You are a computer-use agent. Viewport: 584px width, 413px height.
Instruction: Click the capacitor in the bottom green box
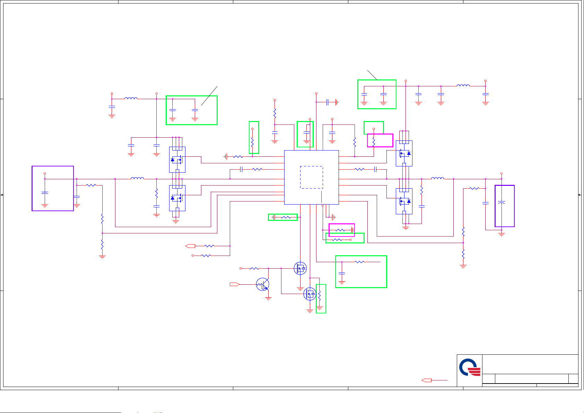(342, 274)
